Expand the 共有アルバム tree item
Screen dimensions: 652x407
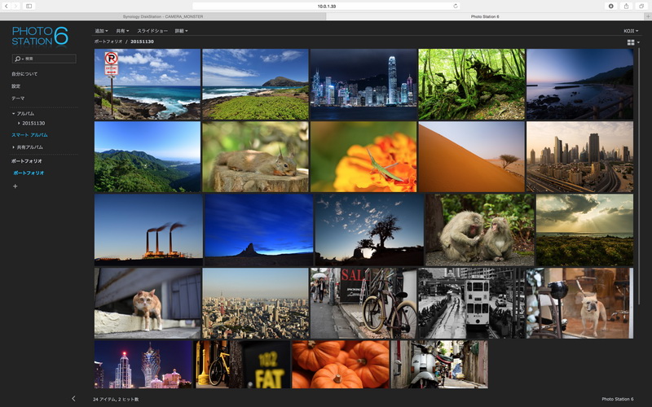pyautogui.click(x=14, y=147)
